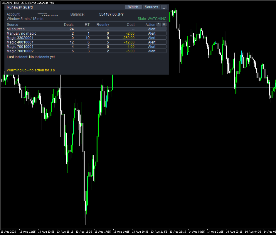Click the RT column header
Viewport: 276px width, 235px height.
(x=87, y=25)
